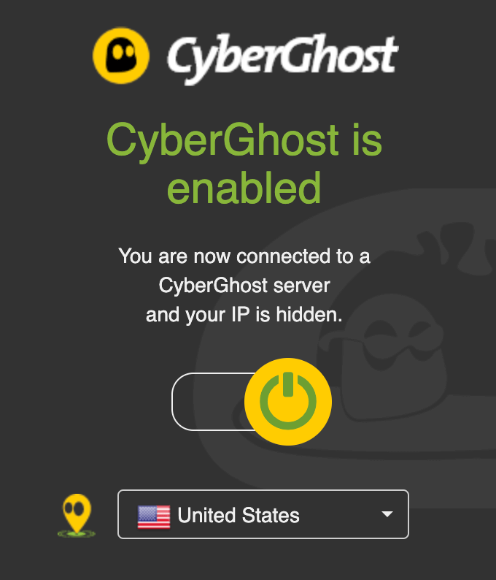Tap the yellow circular toggle knob
The width and height of the screenshot is (496, 580).
[x=288, y=402]
